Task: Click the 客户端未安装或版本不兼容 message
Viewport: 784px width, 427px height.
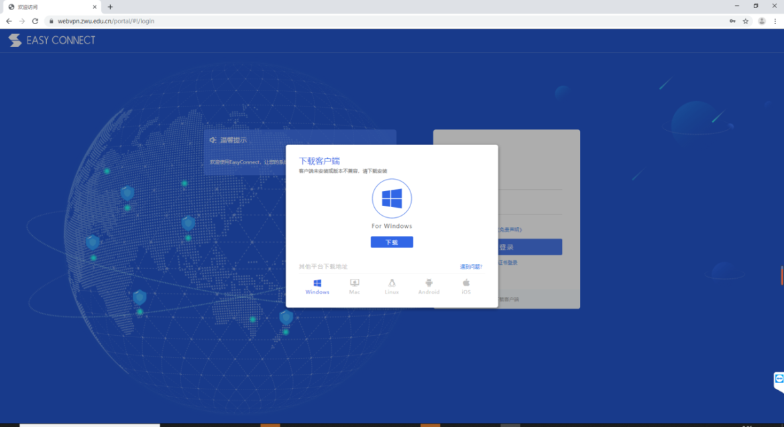Action: point(343,171)
